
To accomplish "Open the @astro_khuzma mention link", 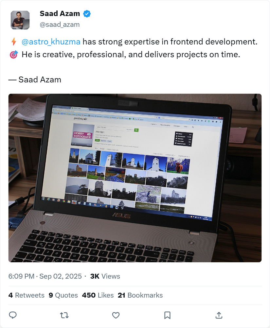I will point(51,42).
